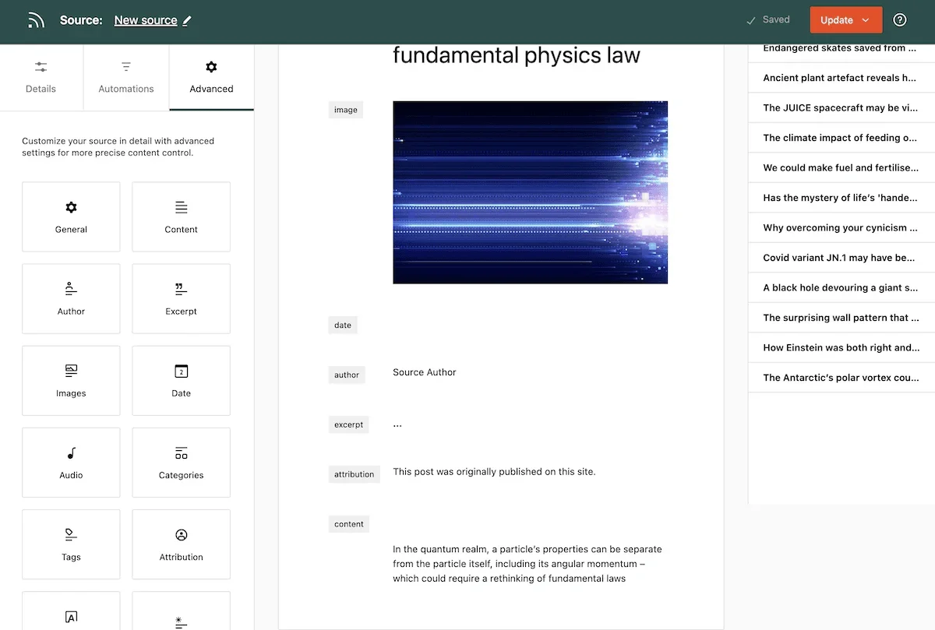Open the General settings tile
The height and width of the screenshot is (630, 935).
point(71,216)
